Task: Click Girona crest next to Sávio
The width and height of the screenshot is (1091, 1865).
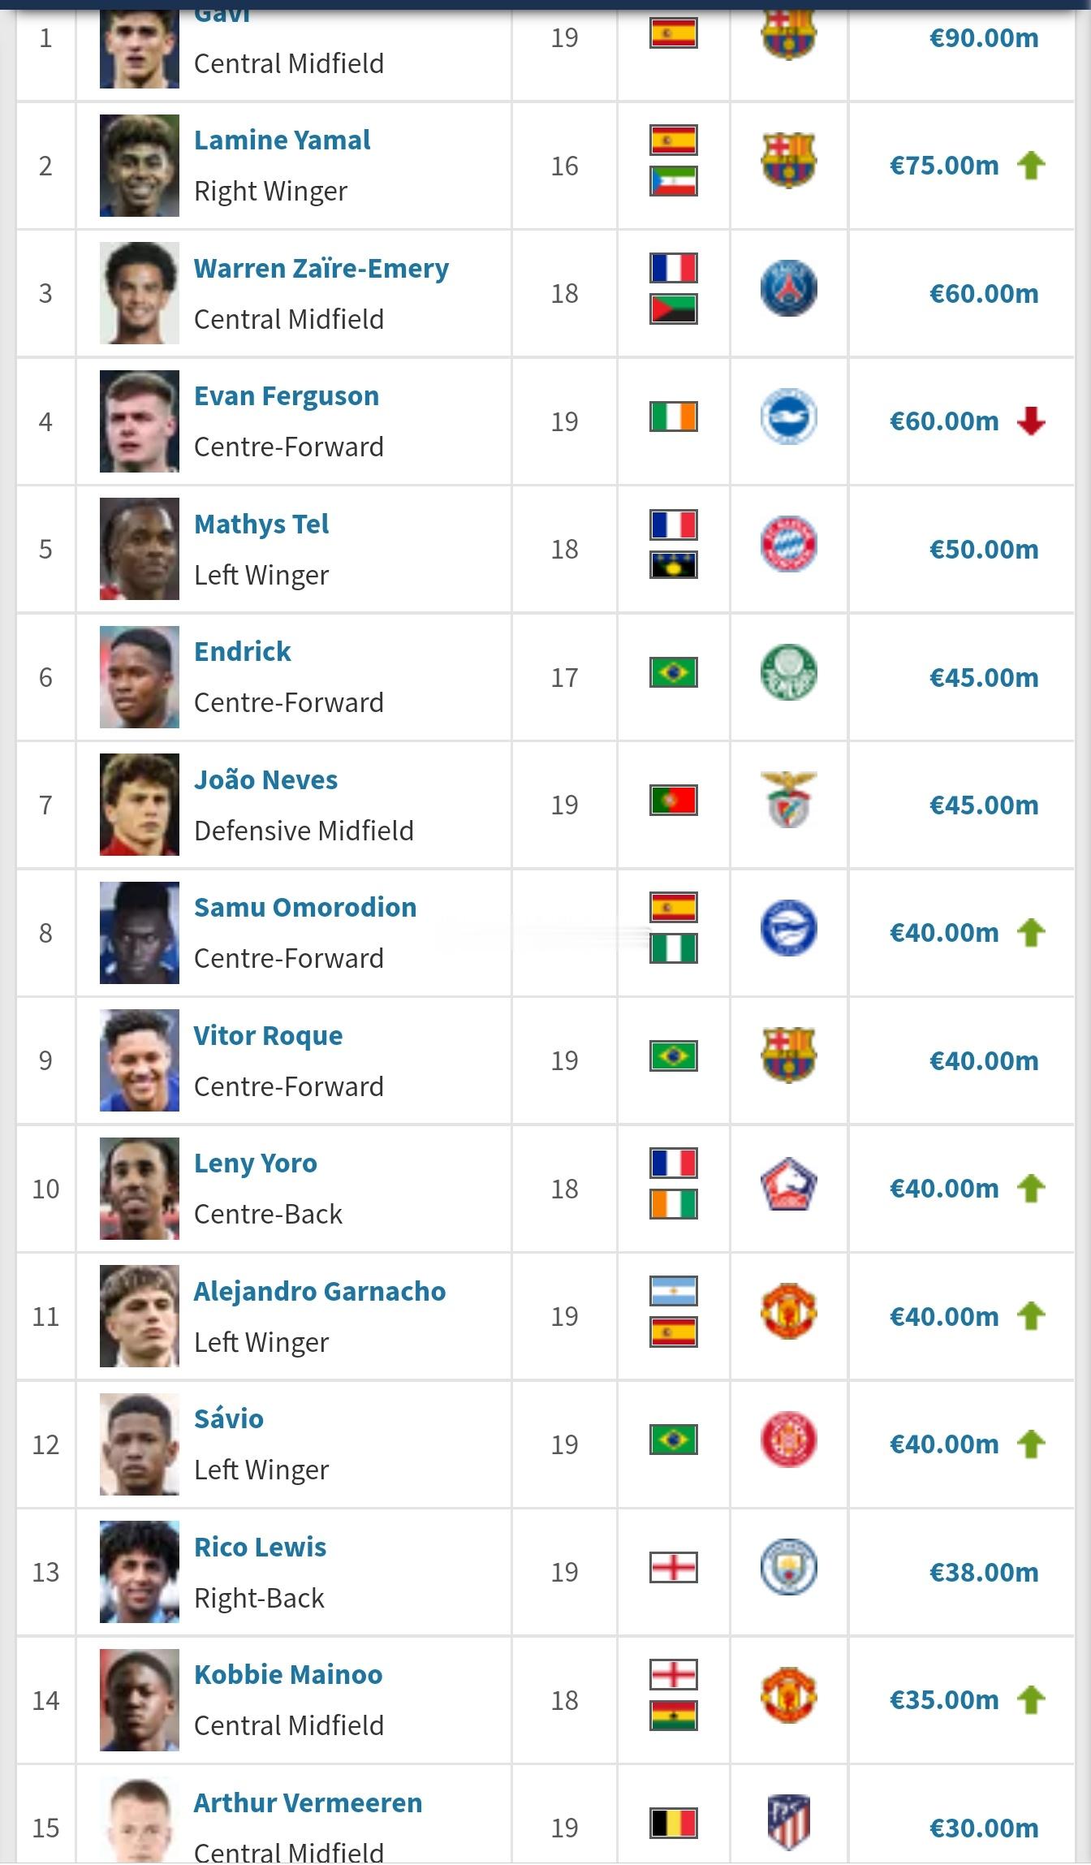Action: click(x=789, y=1440)
